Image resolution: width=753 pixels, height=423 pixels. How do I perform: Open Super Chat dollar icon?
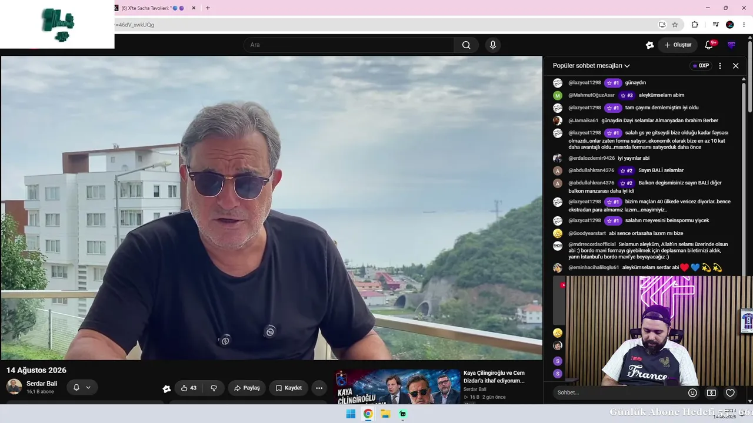point(711,392)
